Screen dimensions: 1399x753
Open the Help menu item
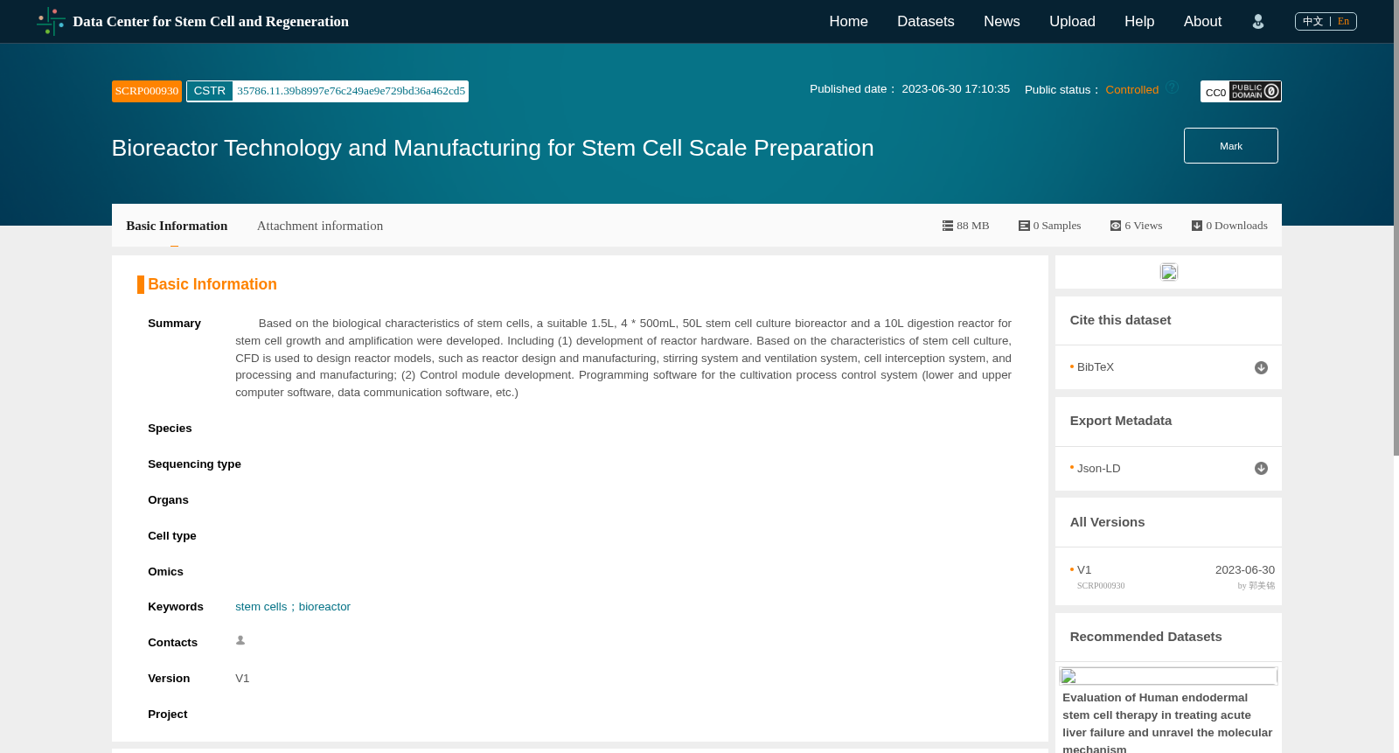tap(1139, 22)
